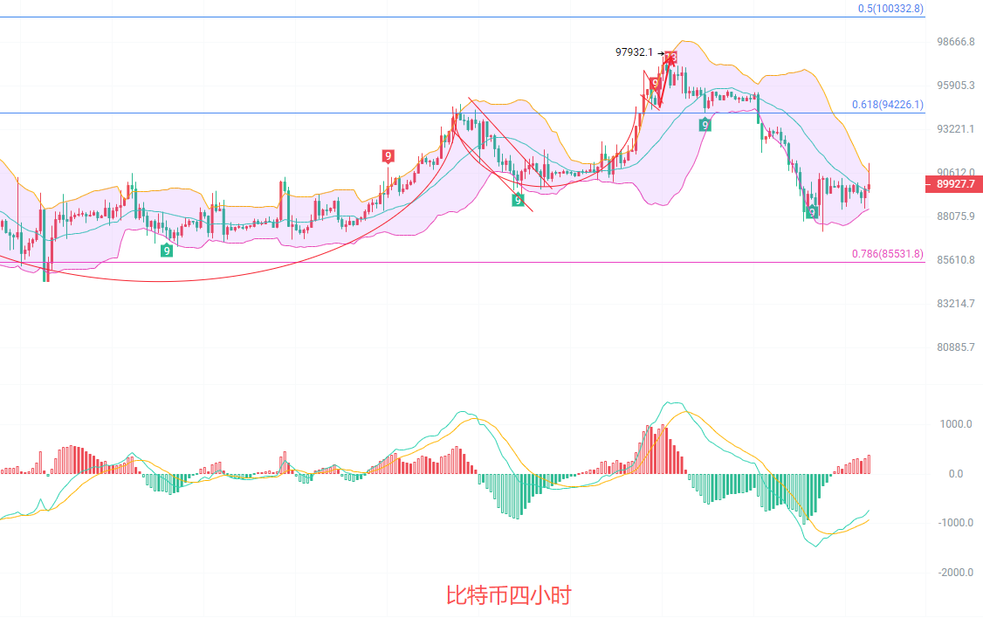Click the leftmost green 9 marker above the 0.786 line

point(166,251)
